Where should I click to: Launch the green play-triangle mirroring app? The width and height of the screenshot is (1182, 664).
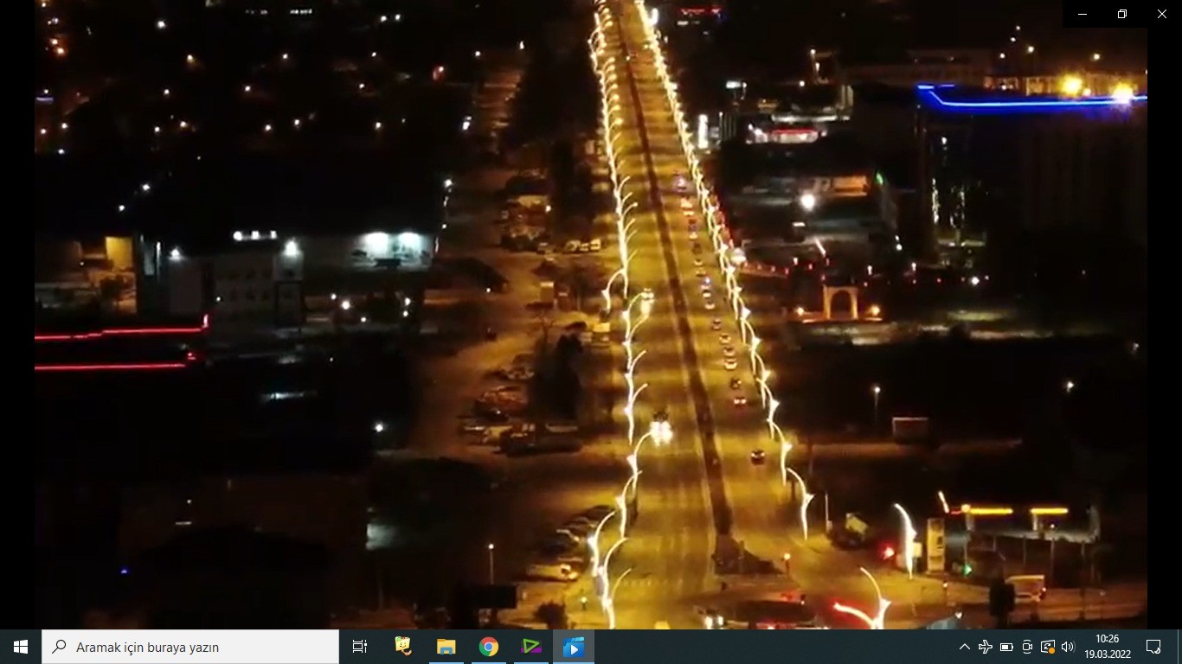[x=531, y=646]
